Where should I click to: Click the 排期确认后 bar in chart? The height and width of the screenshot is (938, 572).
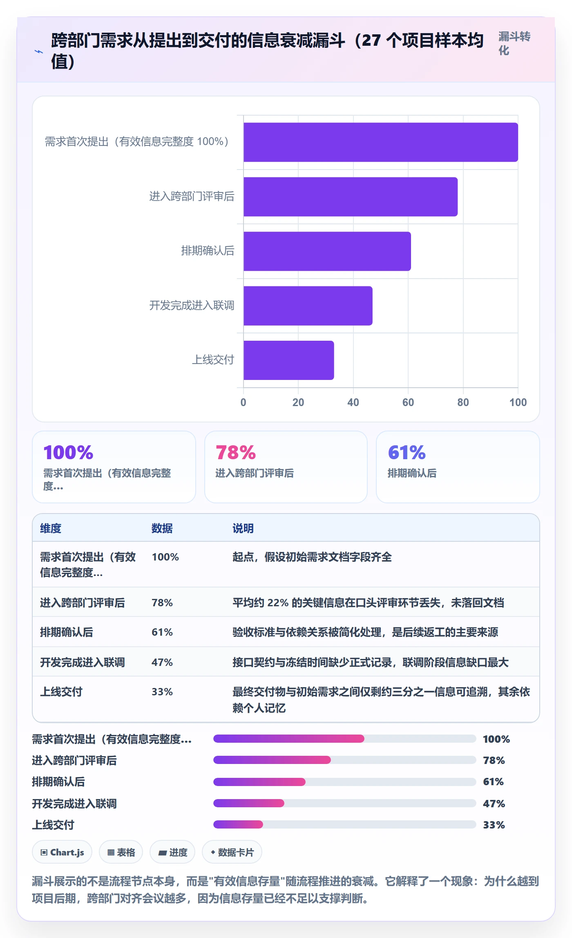(327, 251)
